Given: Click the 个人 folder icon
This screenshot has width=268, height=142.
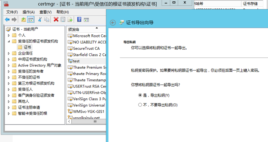Looking at the screenshot, I should point(14,35).
